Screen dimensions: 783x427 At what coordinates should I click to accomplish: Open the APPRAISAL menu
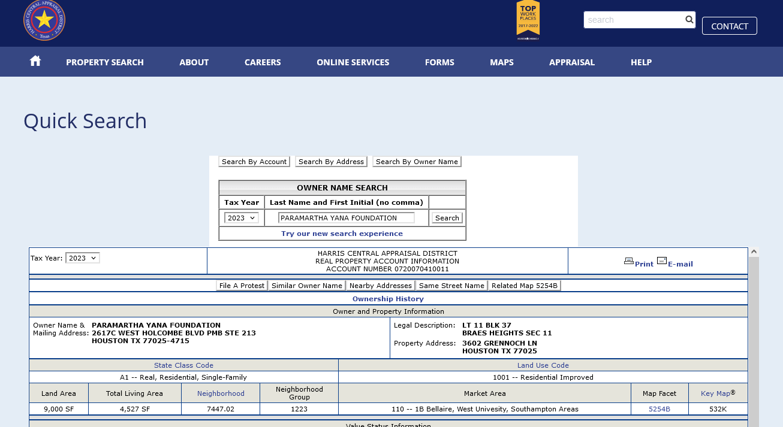click(572, 62)
